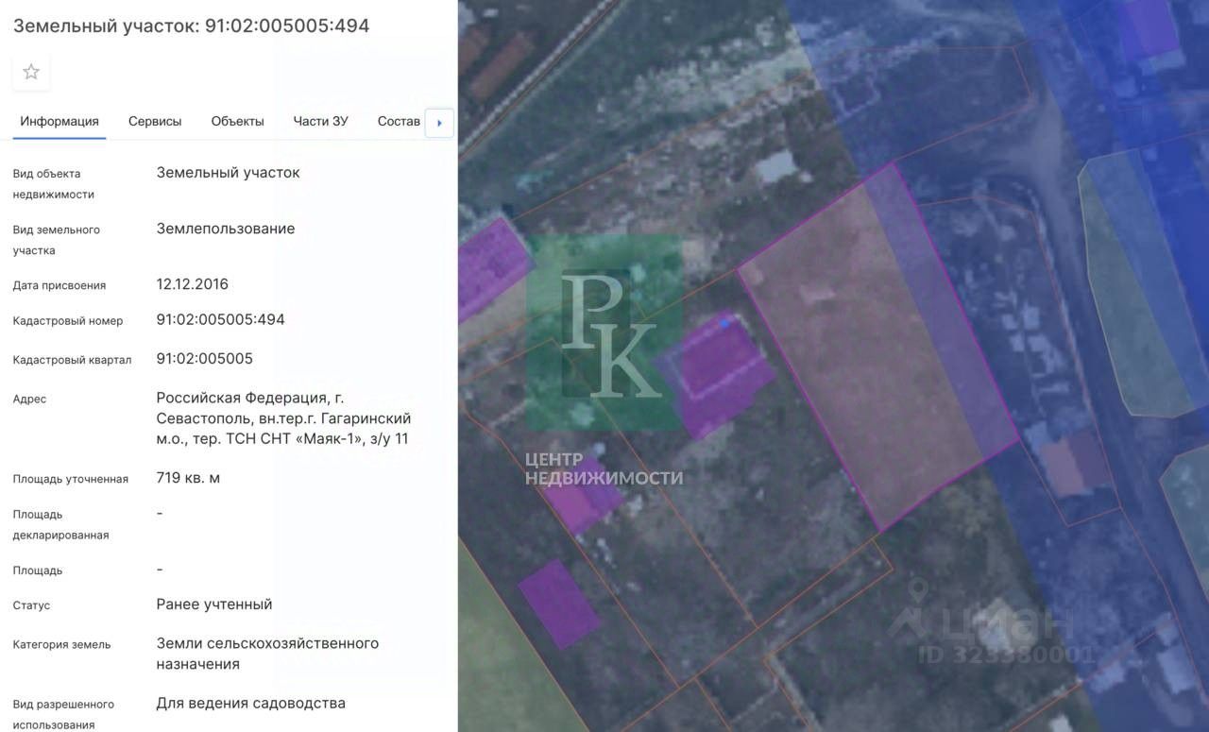
Task: Click the purple building beside the РК logo
Action: [720, 373]
